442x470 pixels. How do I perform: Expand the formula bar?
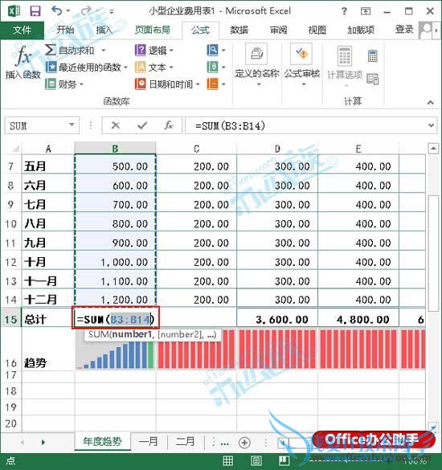[x=431, y=125]
